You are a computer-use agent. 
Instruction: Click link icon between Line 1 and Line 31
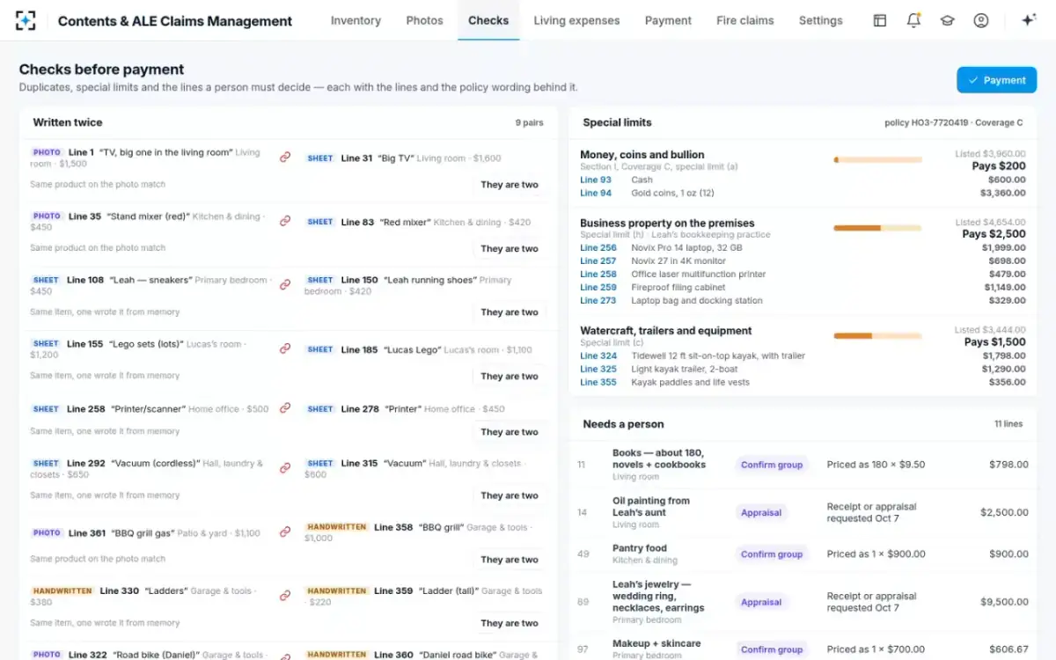point(285,158)
